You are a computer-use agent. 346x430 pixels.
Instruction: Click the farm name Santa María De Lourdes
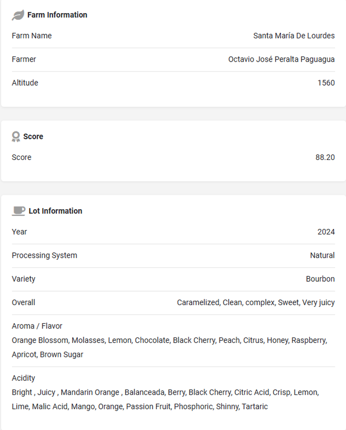(294, 36)
